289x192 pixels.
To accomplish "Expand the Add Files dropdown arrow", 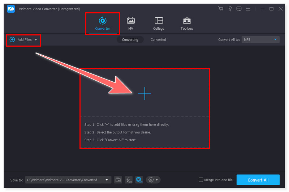I will tap(36, 39).
